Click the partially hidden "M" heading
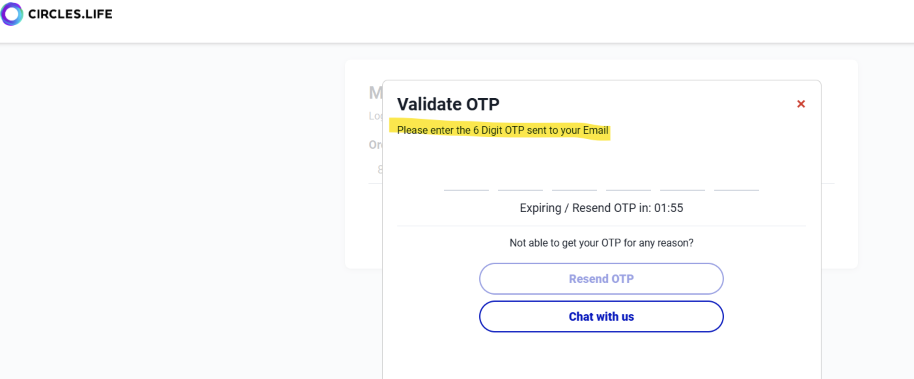Screen dimensions: 914x379 click(x=375, y=93)
